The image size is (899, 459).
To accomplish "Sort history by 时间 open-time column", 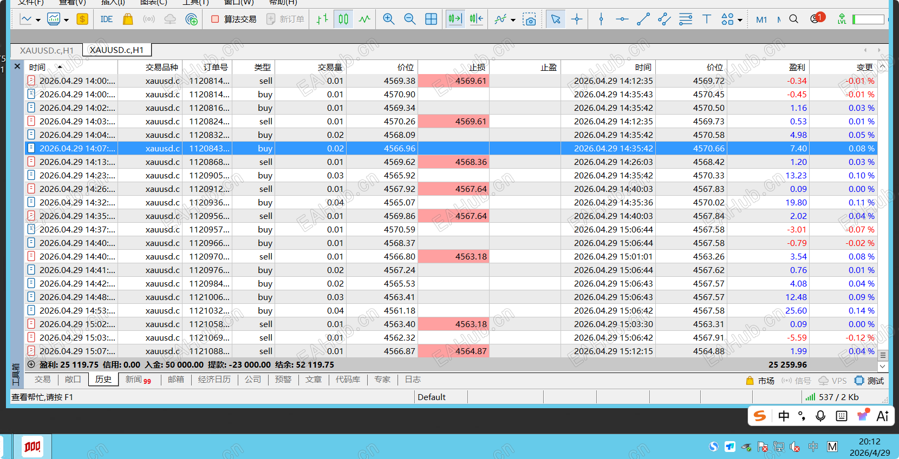I will point(71,67).
